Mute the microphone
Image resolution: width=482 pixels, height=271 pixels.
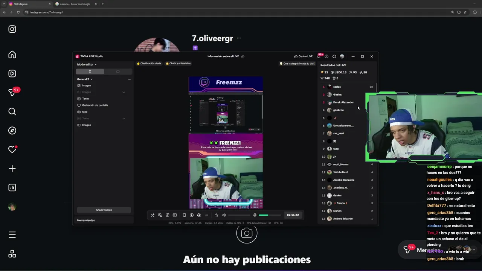click(255, 215)
